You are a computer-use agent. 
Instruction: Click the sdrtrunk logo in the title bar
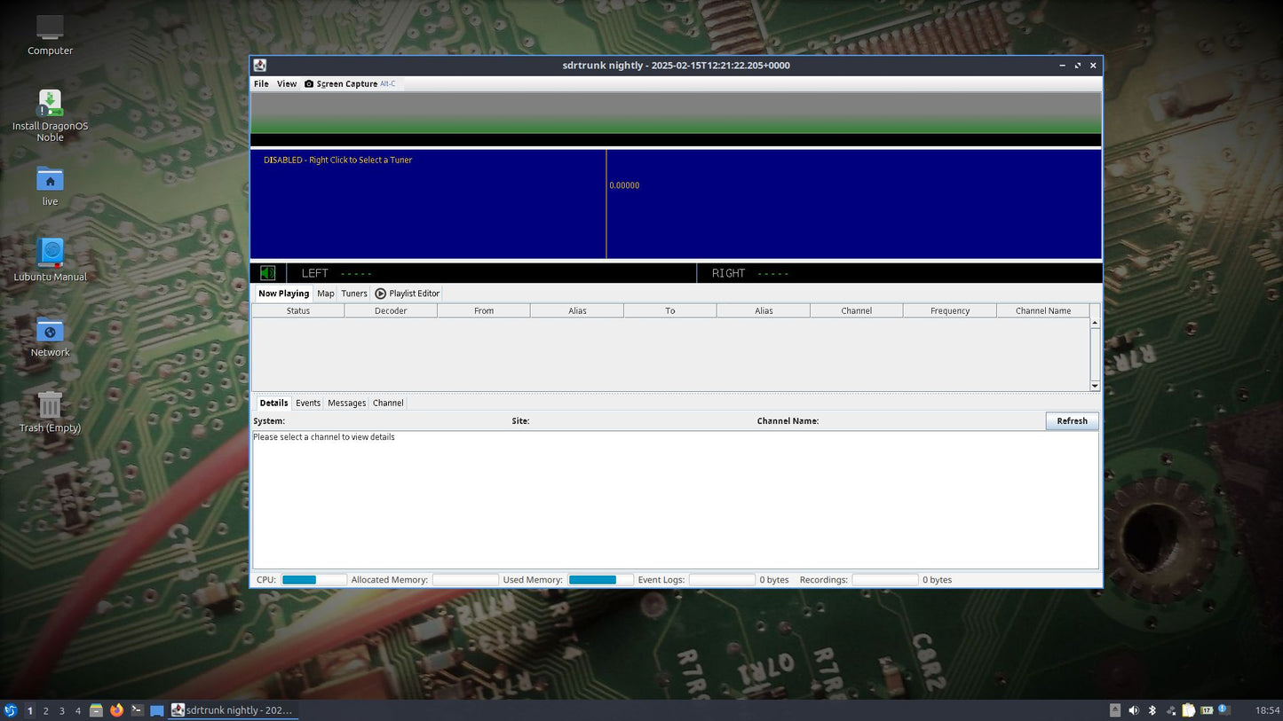click(x=259, y=65)
